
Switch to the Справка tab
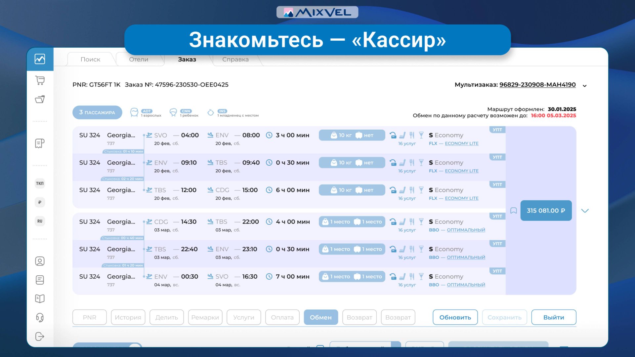(x=235, y=59)
